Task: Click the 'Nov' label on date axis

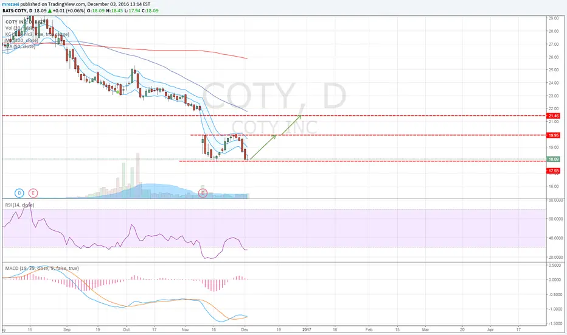Action: click(x=185, y=330)
